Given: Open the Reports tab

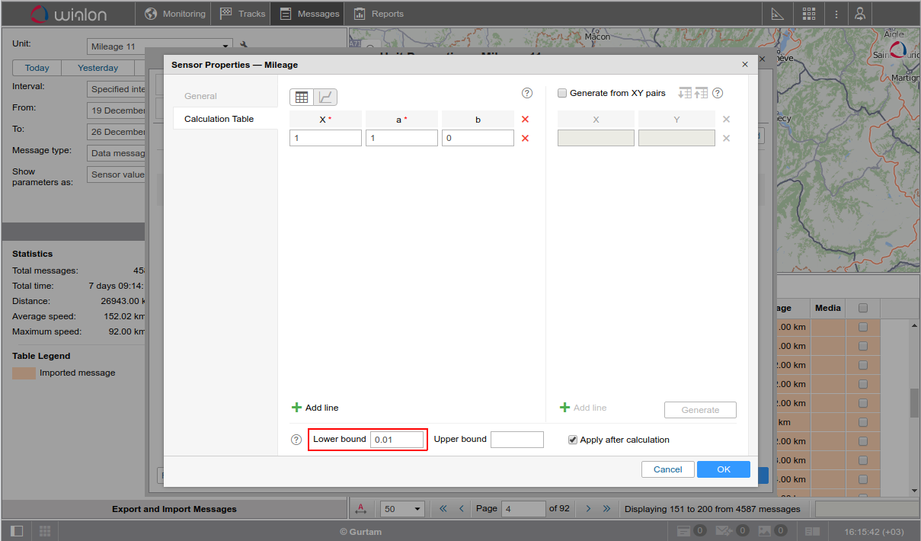Looking at the screenshot, I should click(x=379, y=14).
